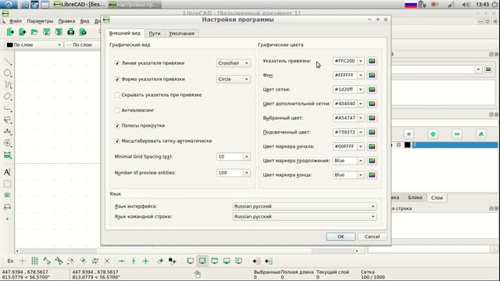The height and width of the screenshot is (281, 500).
Task: Open the Crosshair dropdown
Action: (x=233, y=63)
